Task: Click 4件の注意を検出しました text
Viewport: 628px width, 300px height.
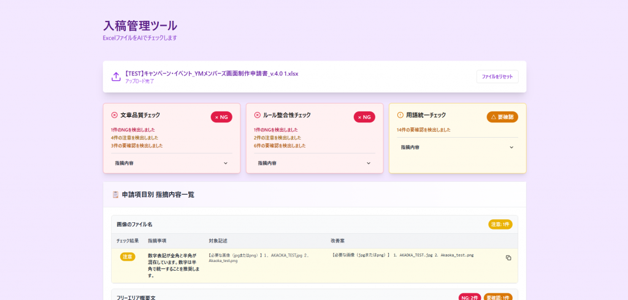Action: click(134, 138)
